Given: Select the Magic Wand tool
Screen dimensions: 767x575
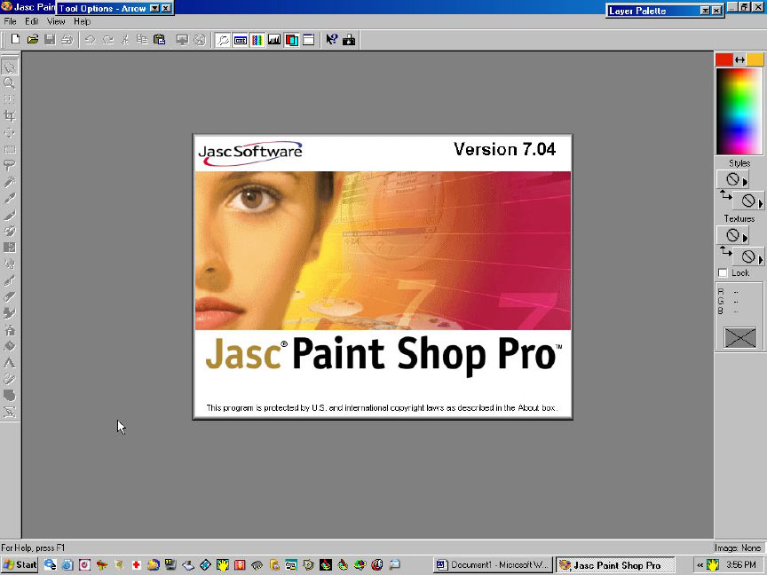Looking at the screenshot, I should [x=9, y=182].
